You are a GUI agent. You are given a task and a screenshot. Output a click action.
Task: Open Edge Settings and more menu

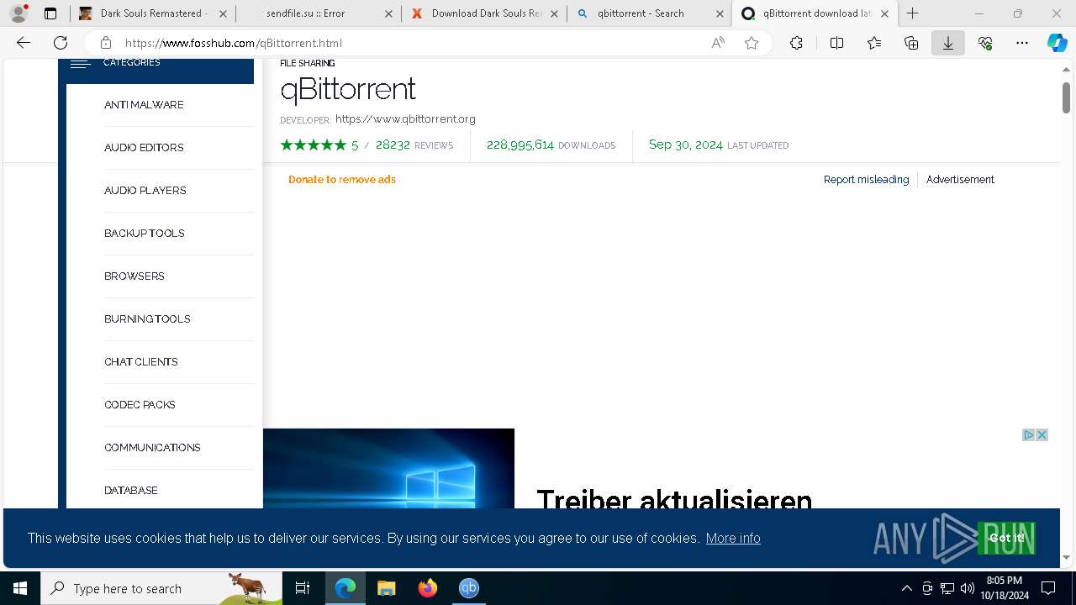1022,43
